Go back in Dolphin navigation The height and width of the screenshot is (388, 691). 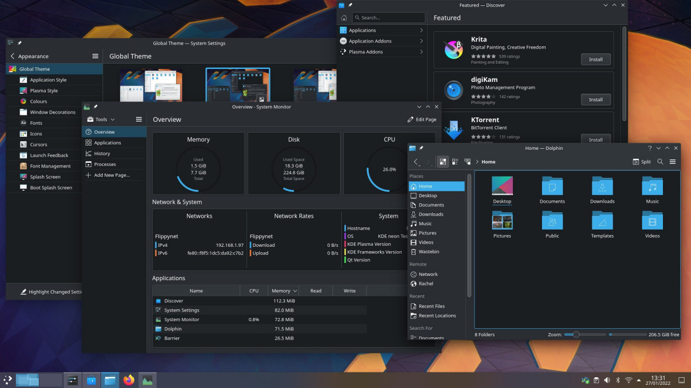point(416,162)
